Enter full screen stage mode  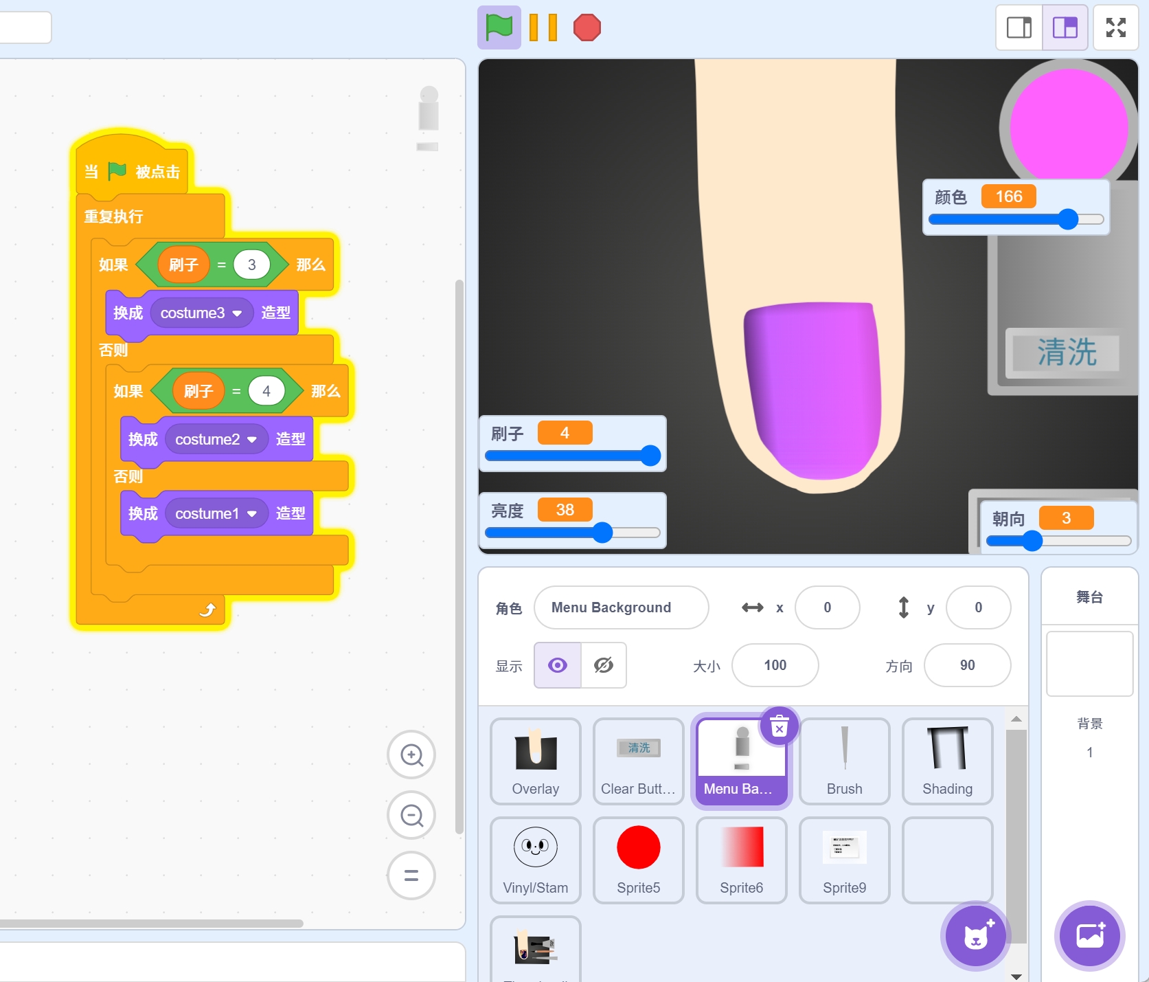tap(1115, 28)
